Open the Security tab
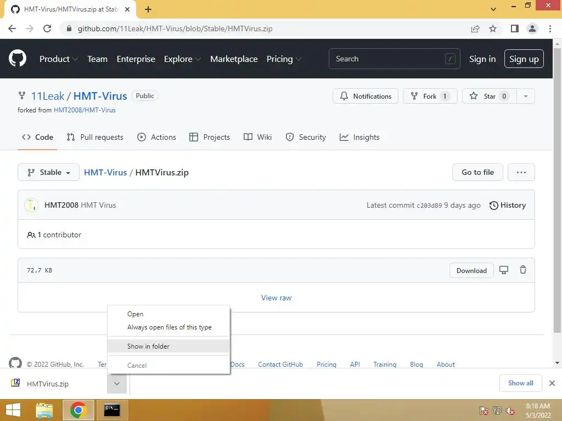 [306, 137]
